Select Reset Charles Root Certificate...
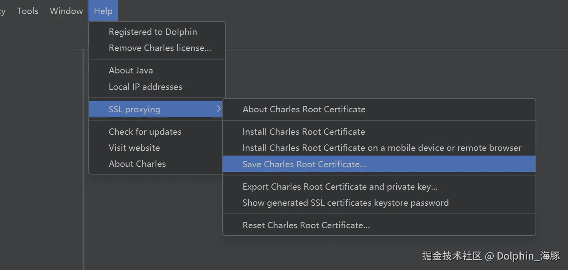Viewport: 568px width, 270px height. click(x=379, y=225)
